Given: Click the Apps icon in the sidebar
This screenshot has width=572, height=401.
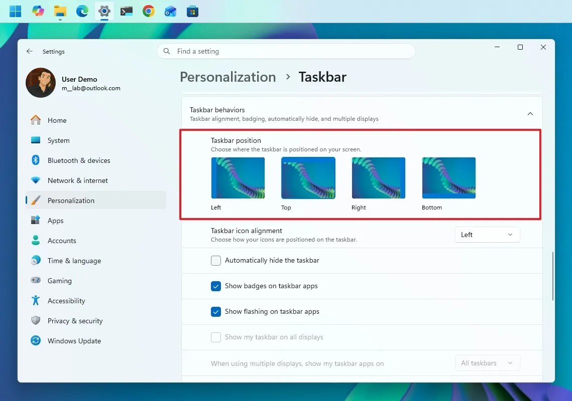Looking at the screenshot, I should point(35,220).
